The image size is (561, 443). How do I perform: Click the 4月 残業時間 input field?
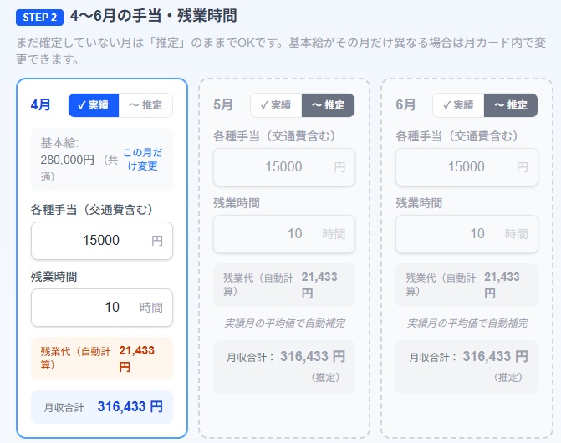click(x=102, y=307)
